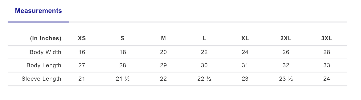Click Sleeve Length value 21 ½ for S
This screenshot has width=361, height=100.
point(122,79)
